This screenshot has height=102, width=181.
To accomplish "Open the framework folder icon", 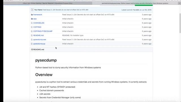I will point(32,15).
